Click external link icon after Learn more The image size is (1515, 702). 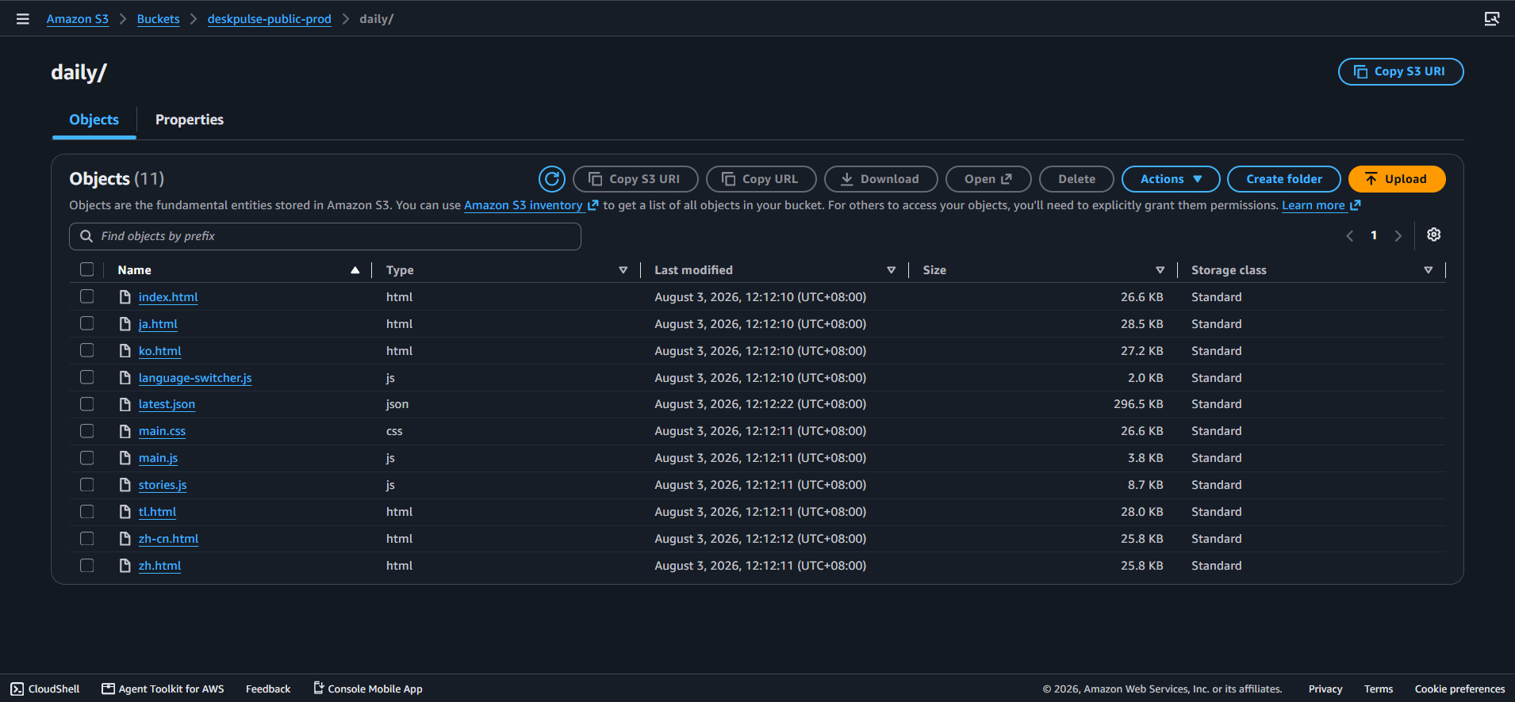click(1356, 205)
